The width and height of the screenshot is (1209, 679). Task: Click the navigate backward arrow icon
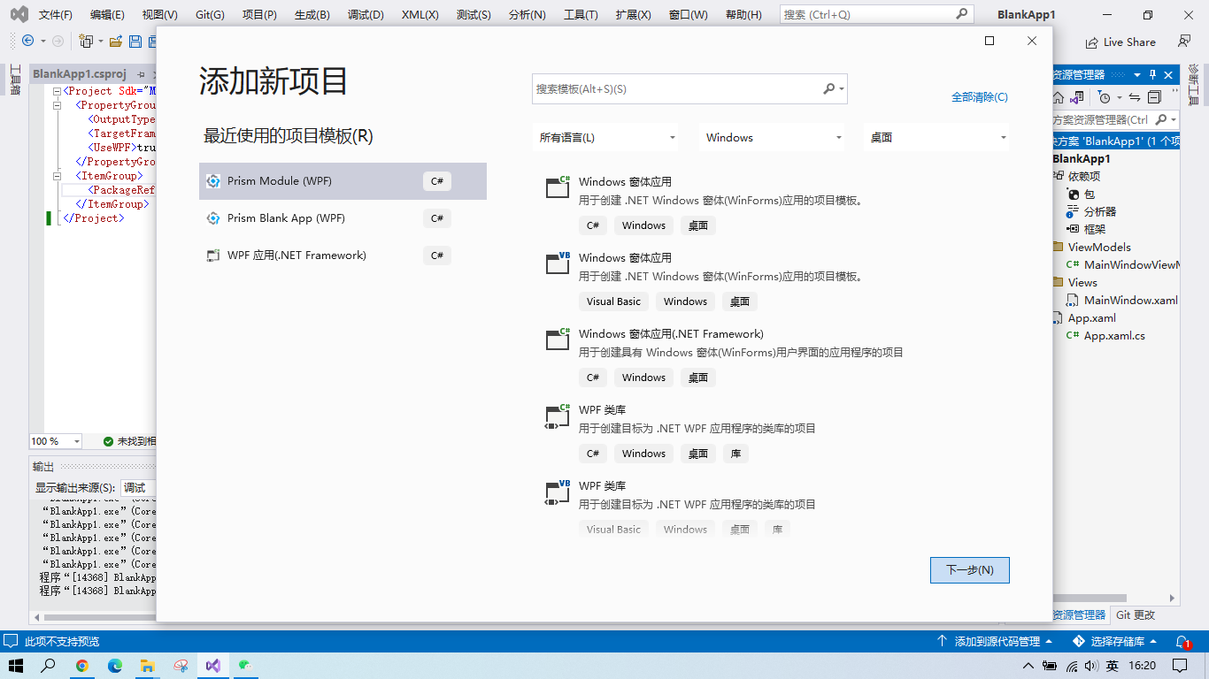[x=27, y=42]
